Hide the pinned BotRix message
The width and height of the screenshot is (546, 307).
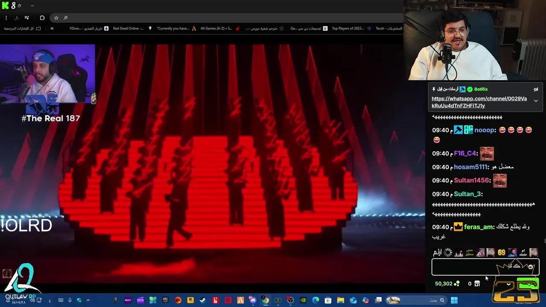click(536, 90)
